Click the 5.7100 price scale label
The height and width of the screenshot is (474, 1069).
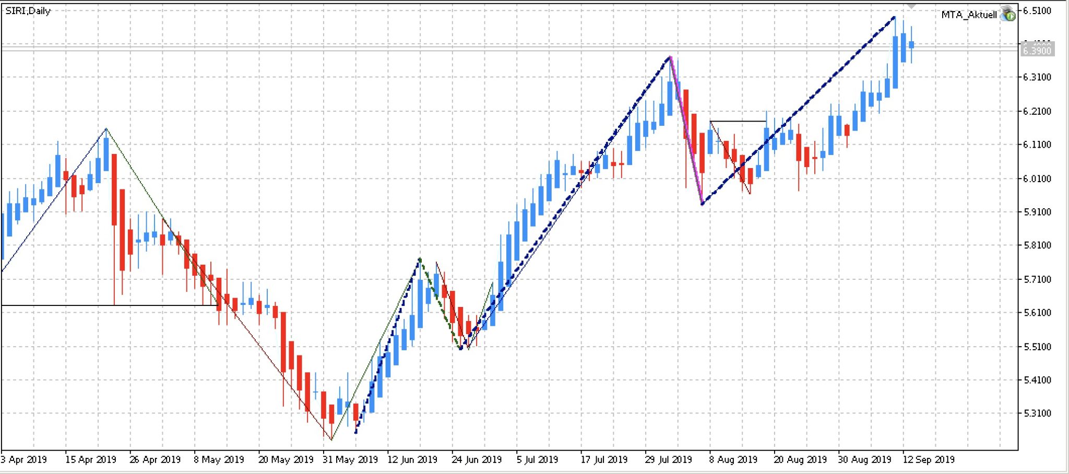click(1037, 279)
